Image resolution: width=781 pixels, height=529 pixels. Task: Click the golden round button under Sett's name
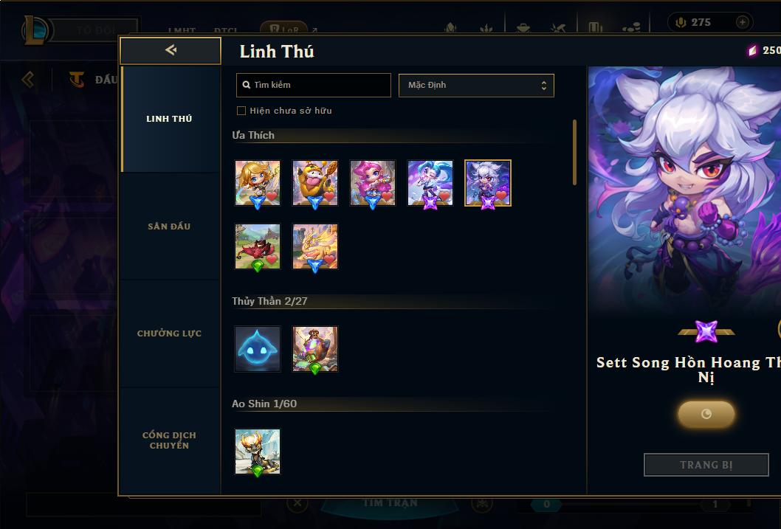point(706,414)
